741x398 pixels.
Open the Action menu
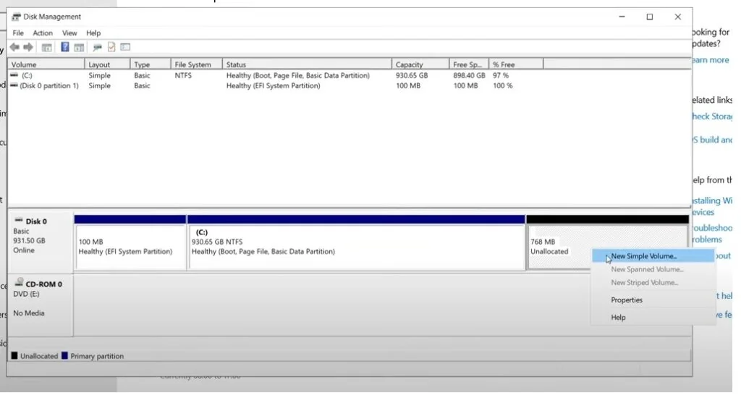43,33
